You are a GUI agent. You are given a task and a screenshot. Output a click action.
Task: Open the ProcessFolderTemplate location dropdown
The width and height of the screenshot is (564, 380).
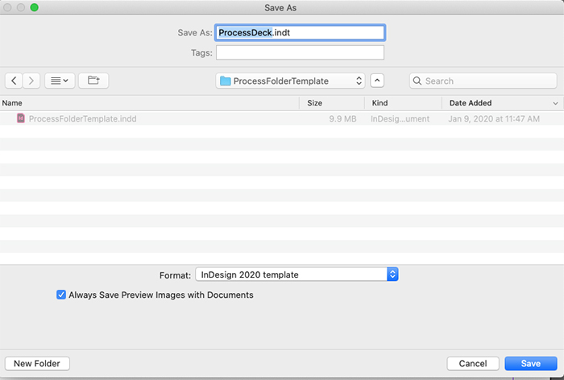(290, 81)
